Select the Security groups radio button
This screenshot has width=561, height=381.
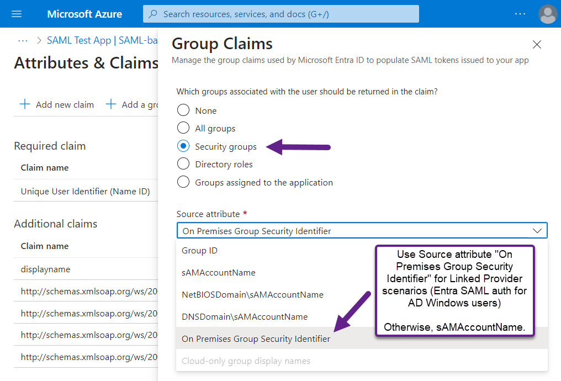coord(183,146)
